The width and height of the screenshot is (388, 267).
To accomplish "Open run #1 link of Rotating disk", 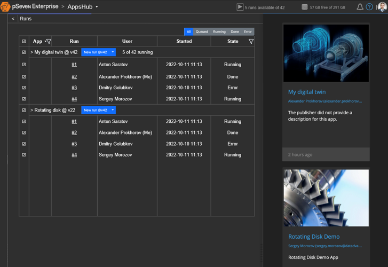I will click(74, 121).
